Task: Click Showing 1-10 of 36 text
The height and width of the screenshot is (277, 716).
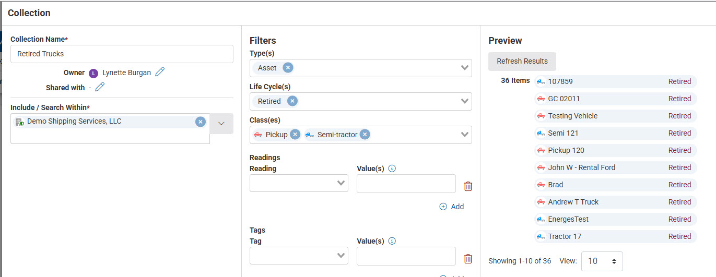Action: (520, 261)
